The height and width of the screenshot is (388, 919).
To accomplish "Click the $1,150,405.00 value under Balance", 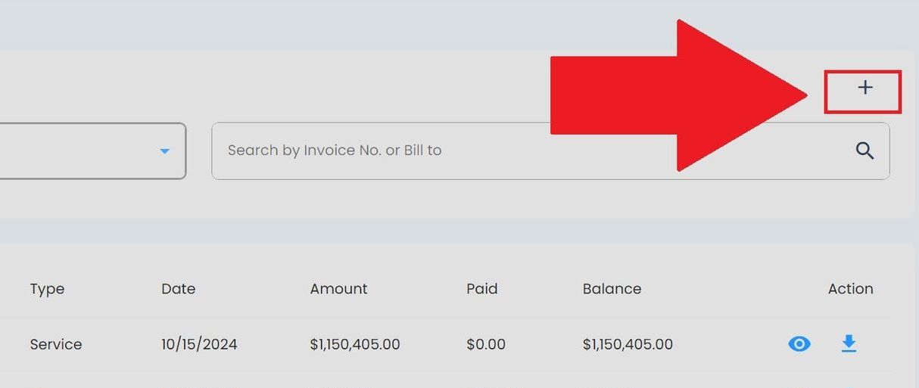I will tap(628, 344).
